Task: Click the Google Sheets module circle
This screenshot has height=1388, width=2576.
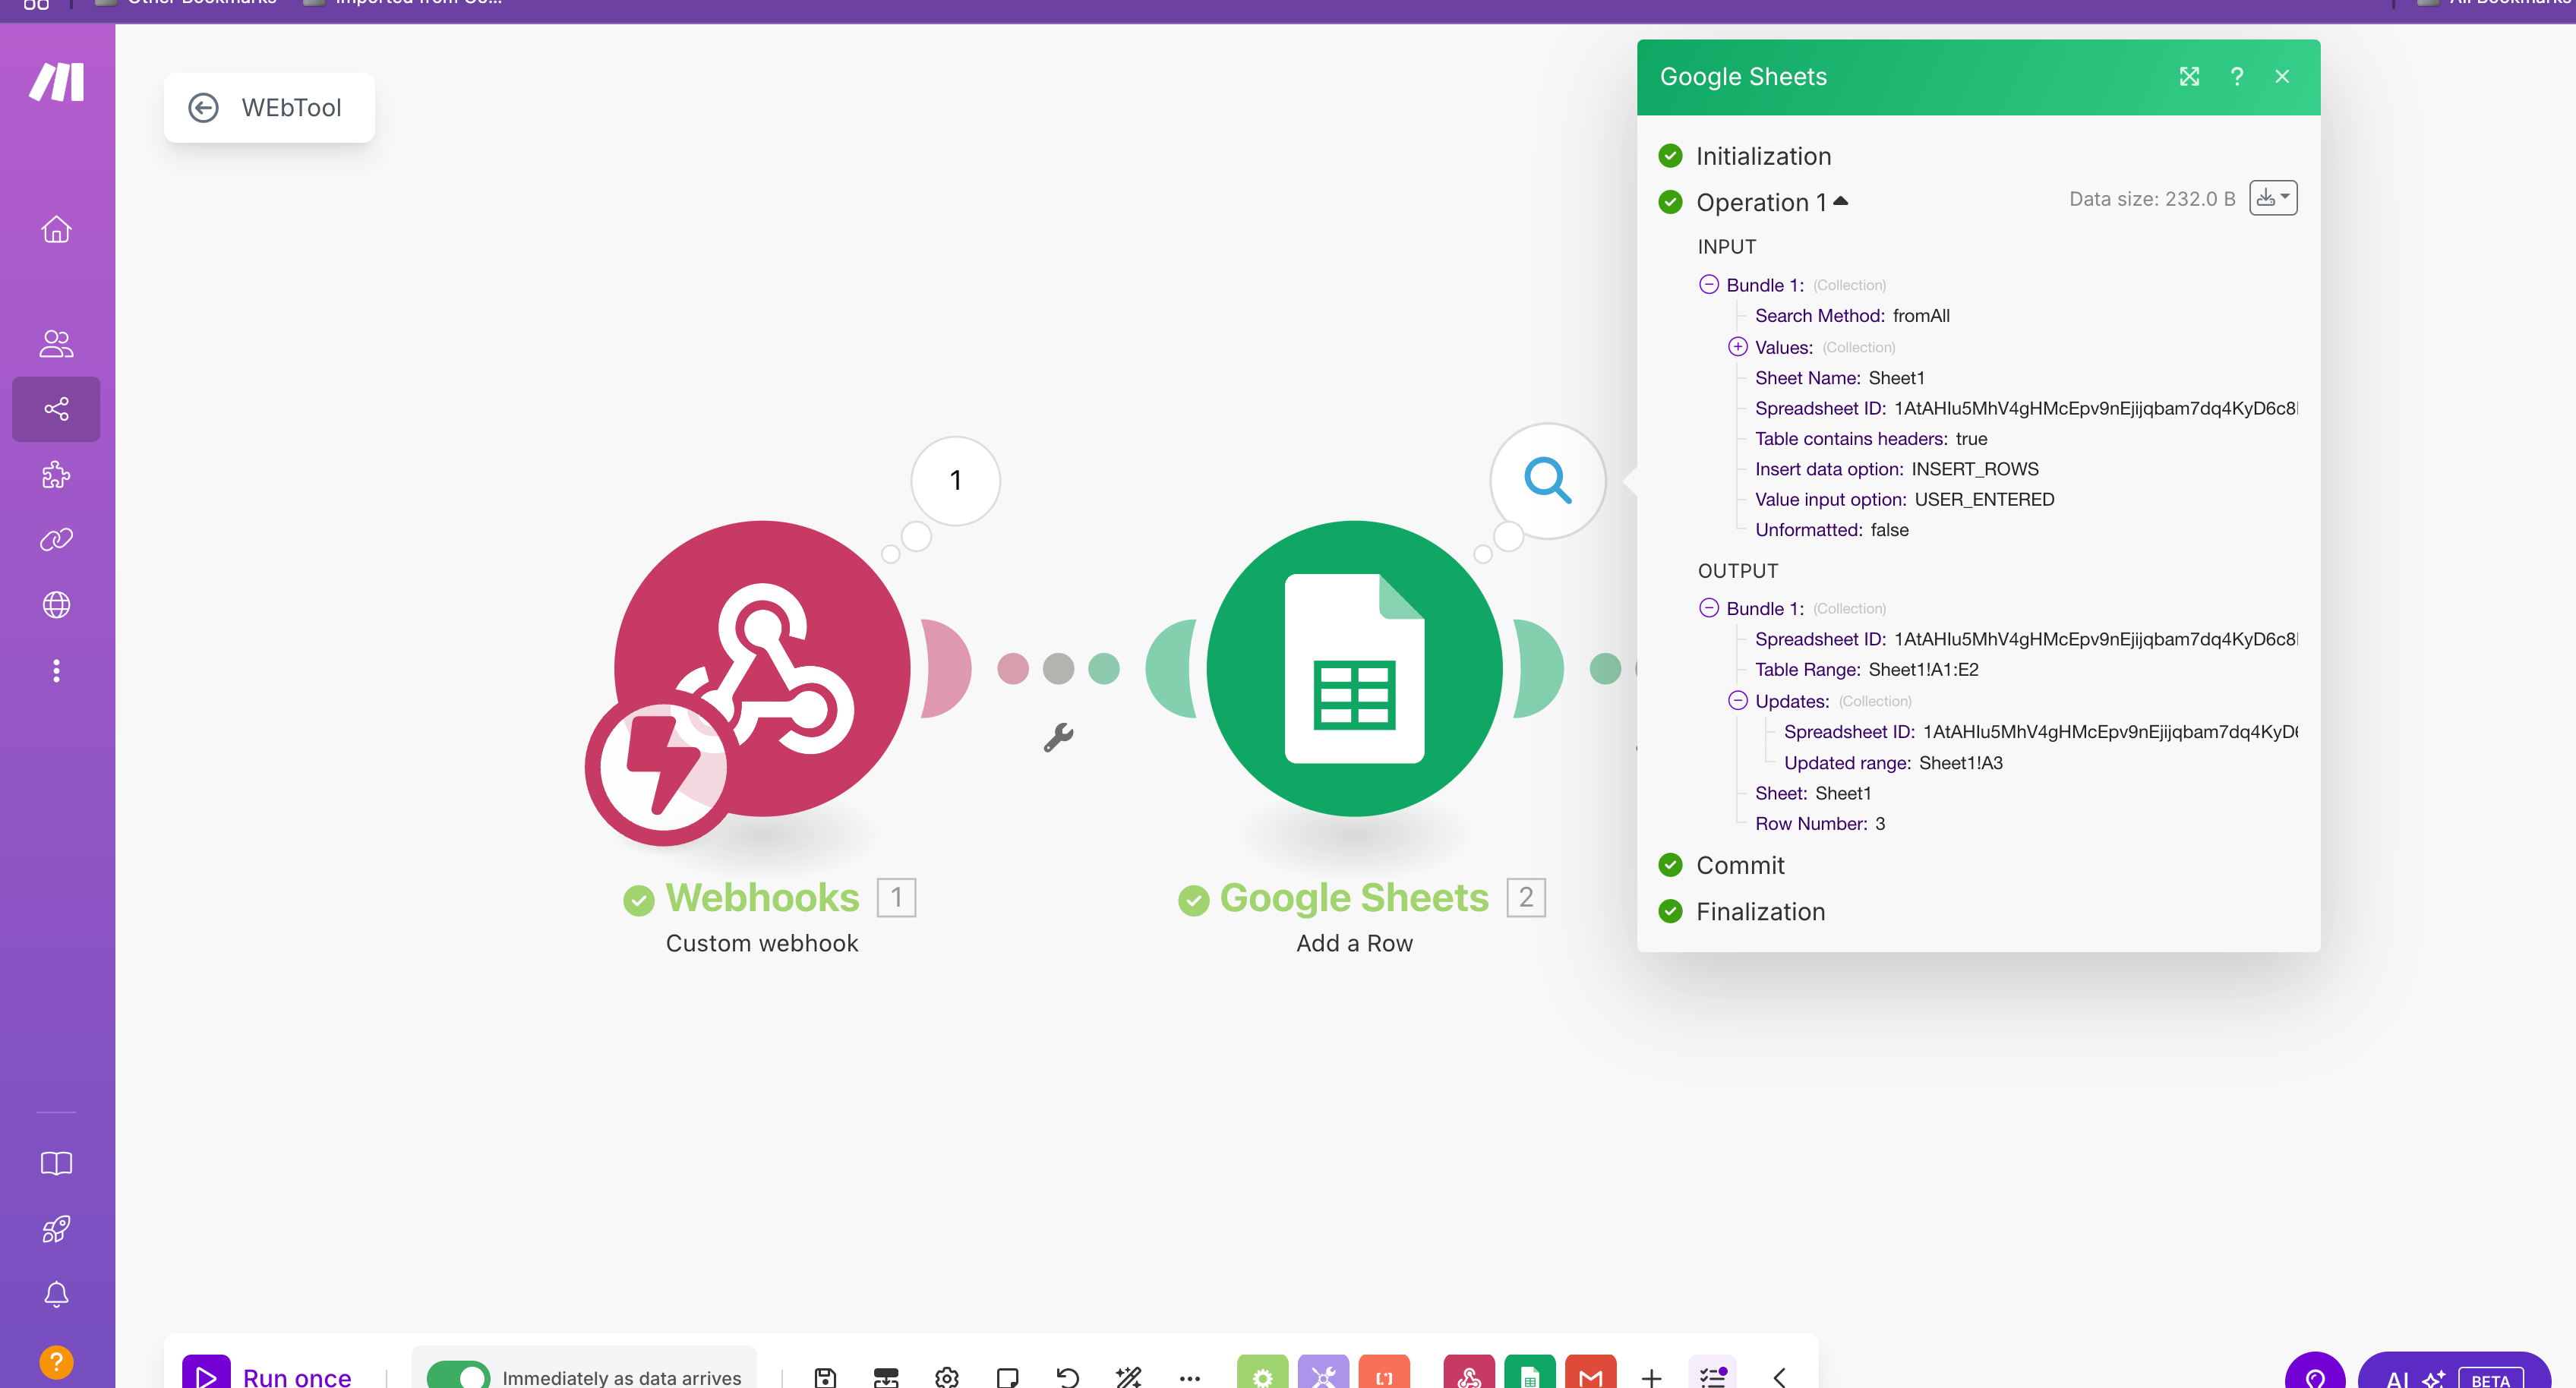Action: point(1354,668)
